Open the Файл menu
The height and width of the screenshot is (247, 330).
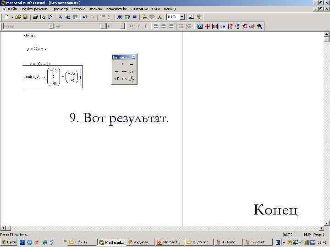[x=12, y=9]
